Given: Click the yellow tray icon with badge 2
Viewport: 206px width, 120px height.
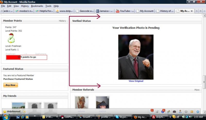Looking at the screenshot, I should [x=174, y=117].
